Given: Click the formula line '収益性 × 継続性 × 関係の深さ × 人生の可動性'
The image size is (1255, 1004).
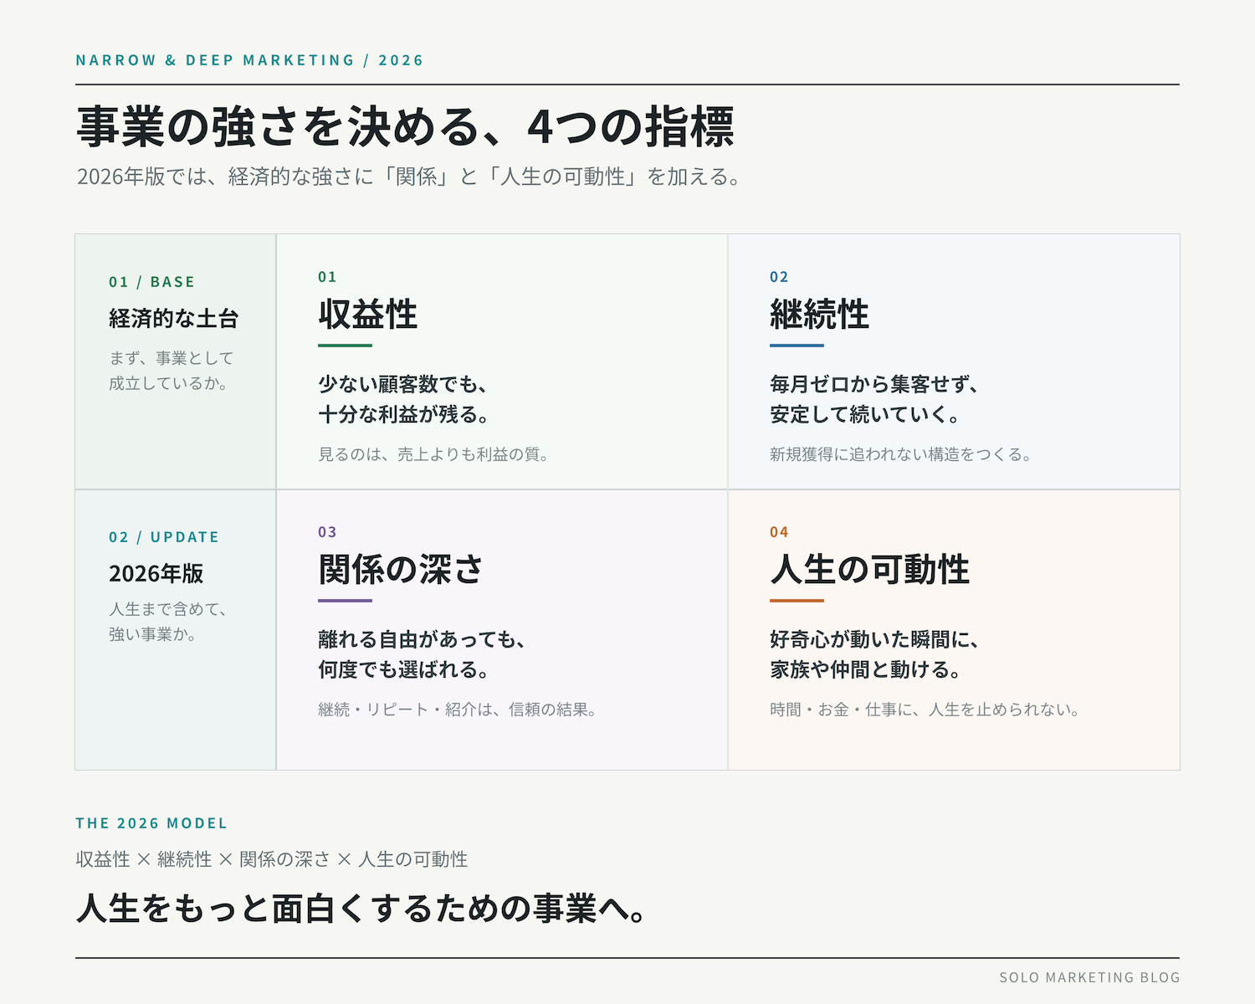Looking at the screenshot, I should tap(272, 859).
